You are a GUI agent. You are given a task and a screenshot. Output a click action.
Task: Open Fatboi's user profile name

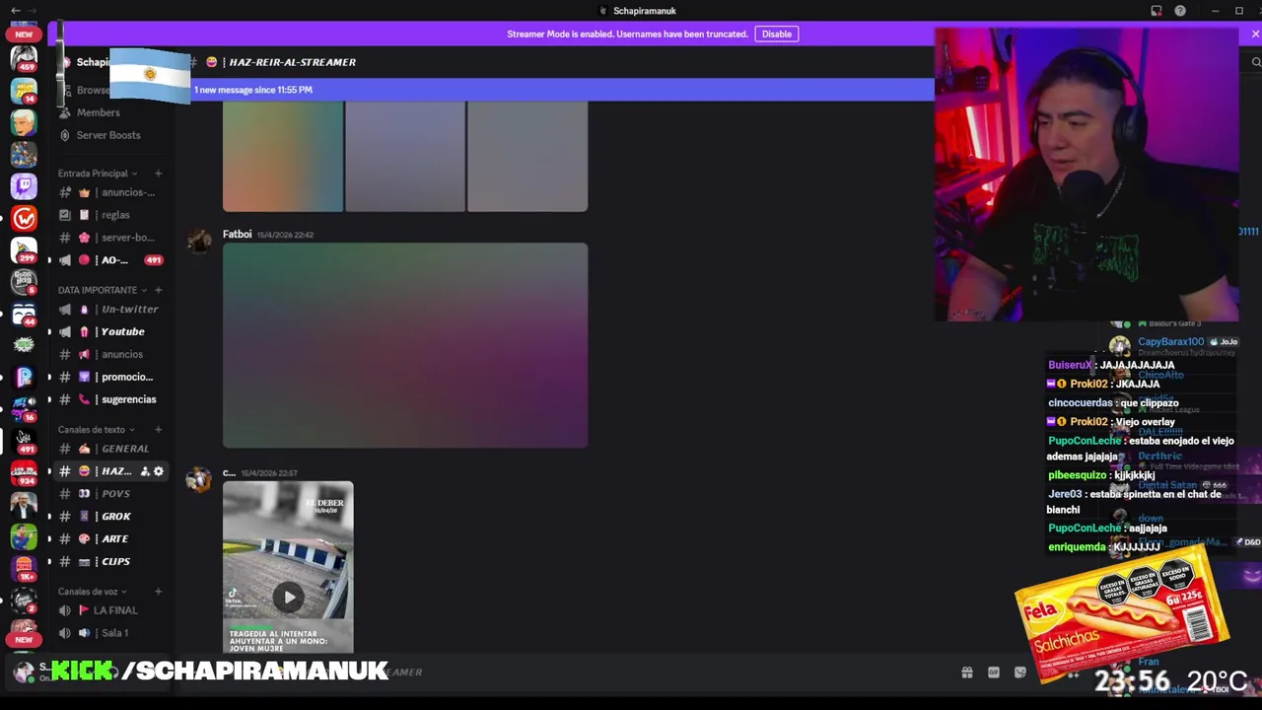point(237,235)
